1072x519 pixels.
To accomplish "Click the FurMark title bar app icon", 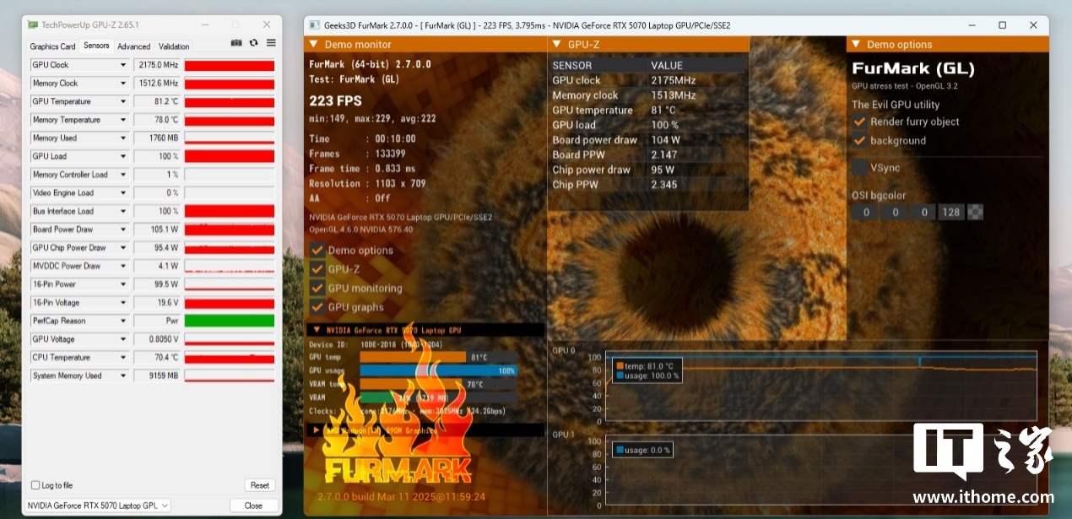I will [315, 25].
